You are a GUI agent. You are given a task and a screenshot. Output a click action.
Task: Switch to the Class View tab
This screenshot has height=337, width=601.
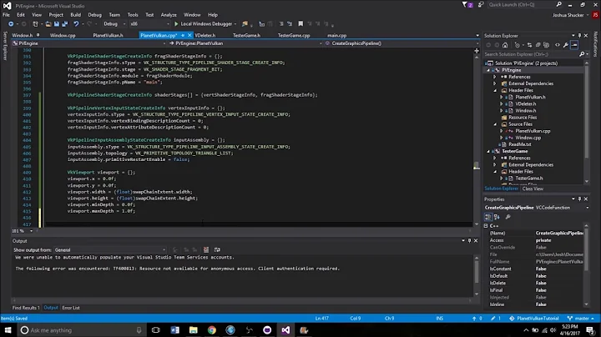pos(533,189)
